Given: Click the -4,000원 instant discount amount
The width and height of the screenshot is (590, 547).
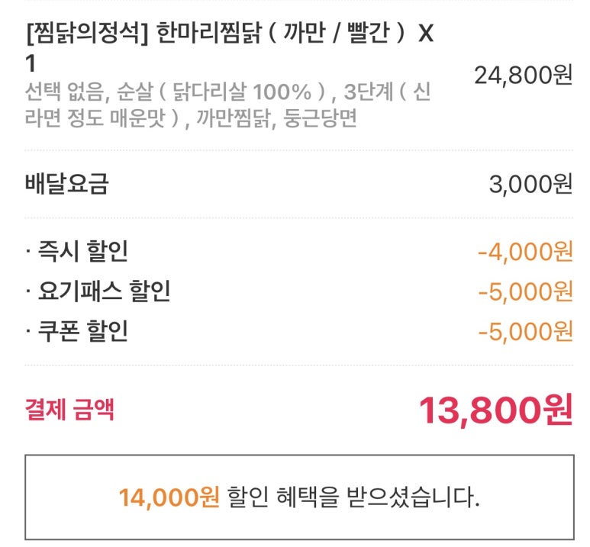Looking at the screenshot, I should pyautogui.click(x=525, y=252).
